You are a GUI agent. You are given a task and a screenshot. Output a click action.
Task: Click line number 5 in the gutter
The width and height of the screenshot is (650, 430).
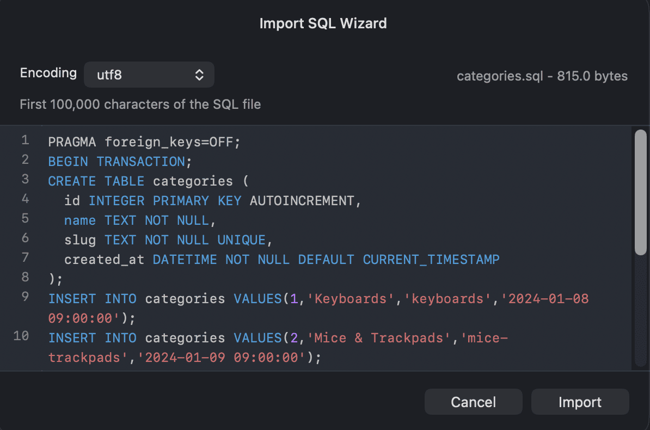[x=25, y=218]
